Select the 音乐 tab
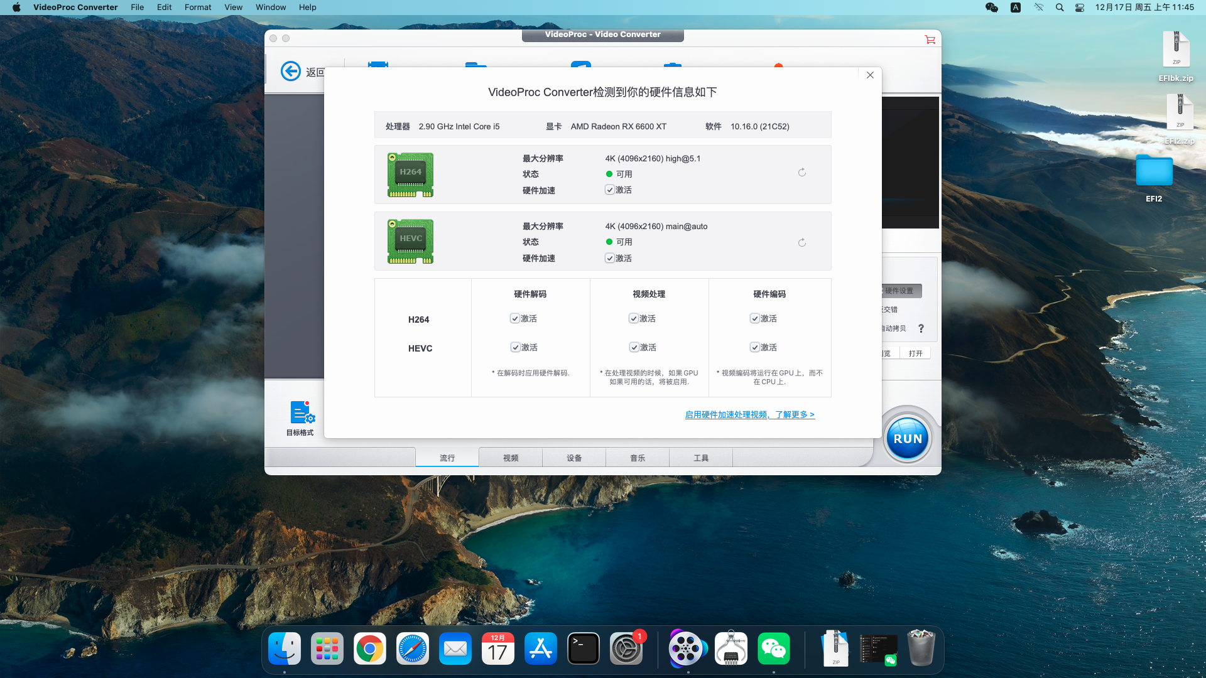 point(637,458)
